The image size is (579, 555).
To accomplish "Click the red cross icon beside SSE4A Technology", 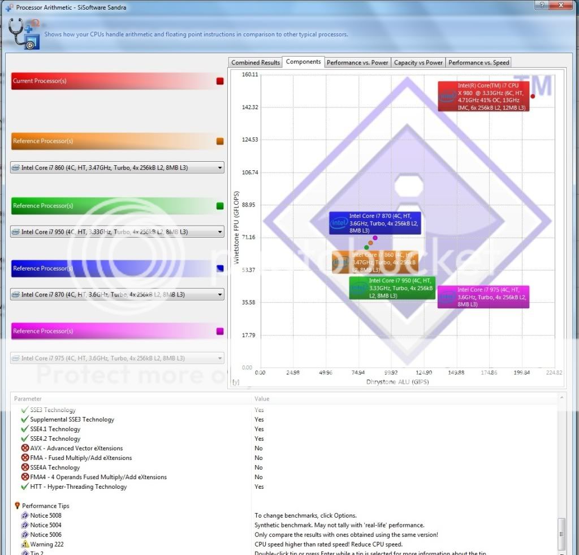I will pos(25,467).
